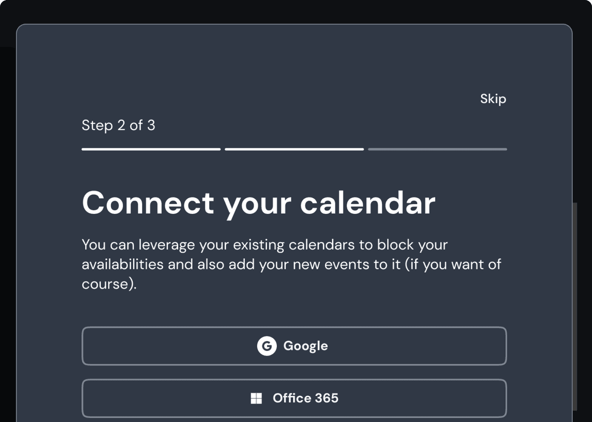Connect your Office 365 calendar
The width and height of the screenshot is (592, 422).
click(294, 398)
